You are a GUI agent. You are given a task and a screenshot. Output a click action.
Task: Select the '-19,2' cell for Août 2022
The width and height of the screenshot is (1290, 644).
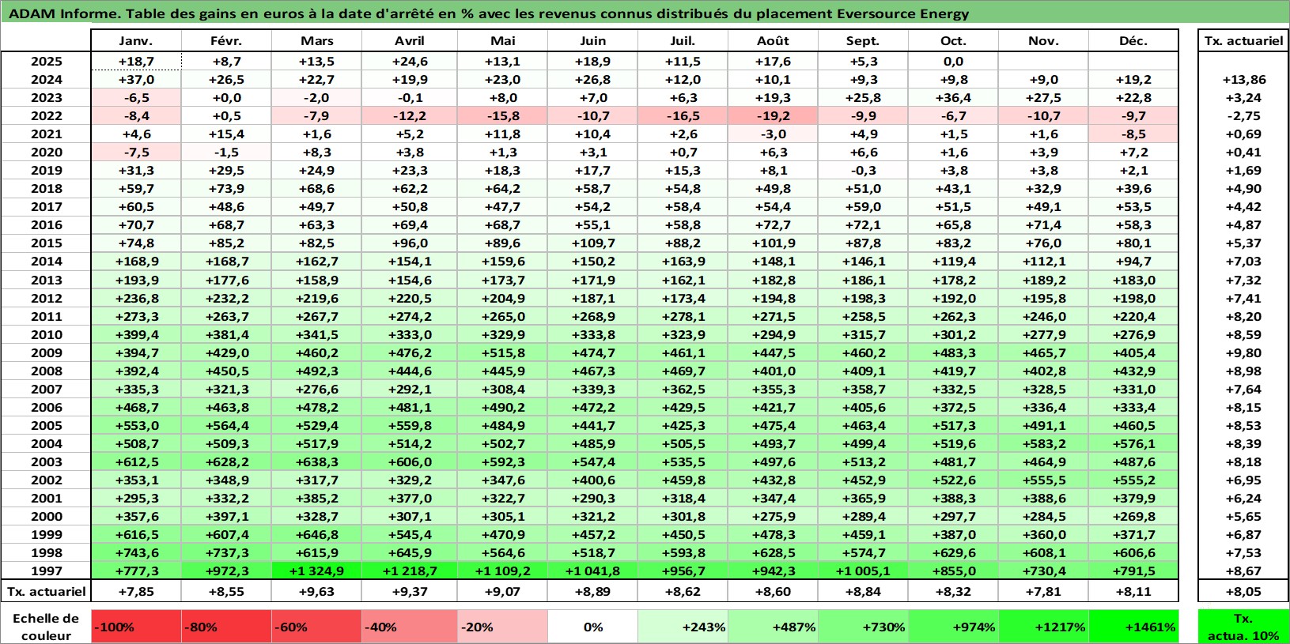pos(773,115)
